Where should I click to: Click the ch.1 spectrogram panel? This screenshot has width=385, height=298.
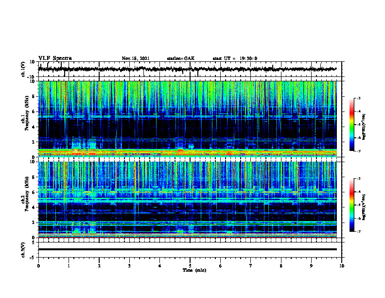[187, 119]
